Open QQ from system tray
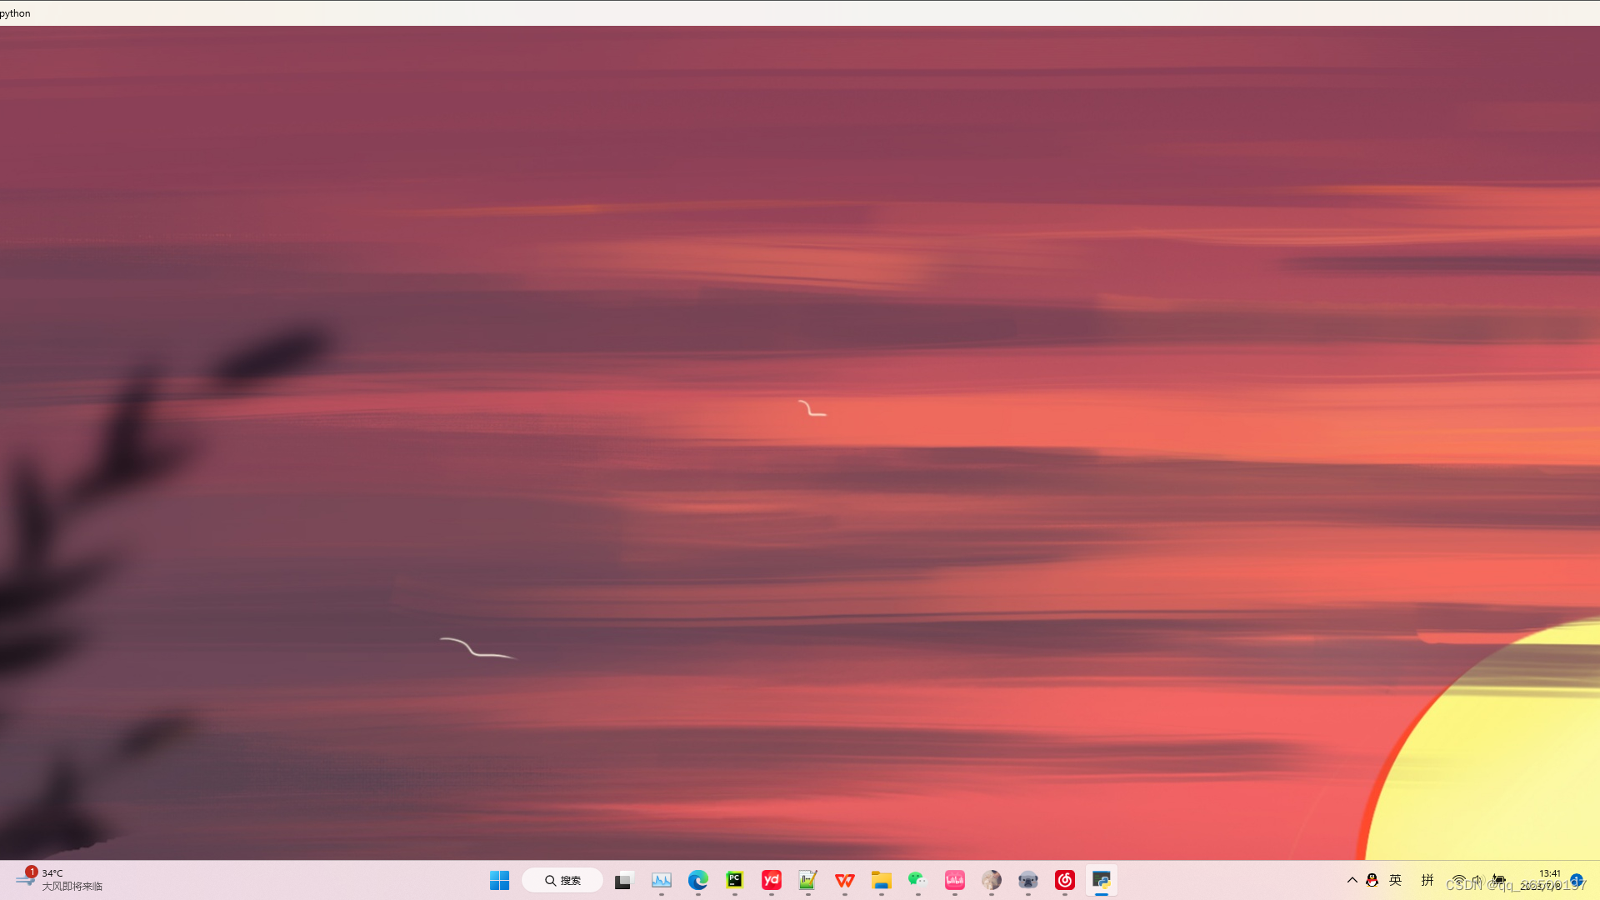Viewport: 1600px width, 900px height. pyautogui.click(x=1372, y=880)
